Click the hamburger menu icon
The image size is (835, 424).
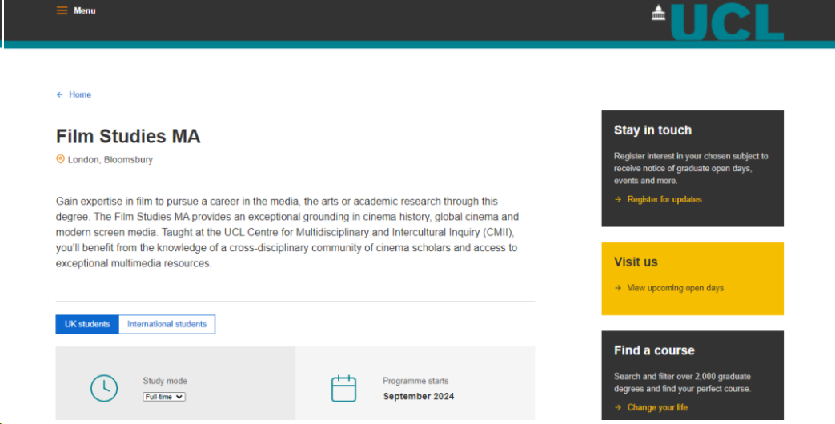coord(62,10)
